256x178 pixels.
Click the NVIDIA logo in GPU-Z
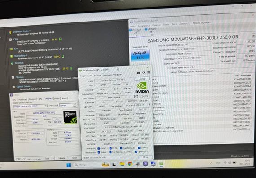(x=142, y=87)
